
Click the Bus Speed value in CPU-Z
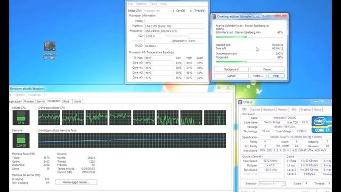tap(270, 170)
